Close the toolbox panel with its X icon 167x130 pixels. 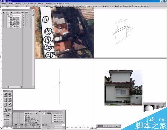coord(11,91)
